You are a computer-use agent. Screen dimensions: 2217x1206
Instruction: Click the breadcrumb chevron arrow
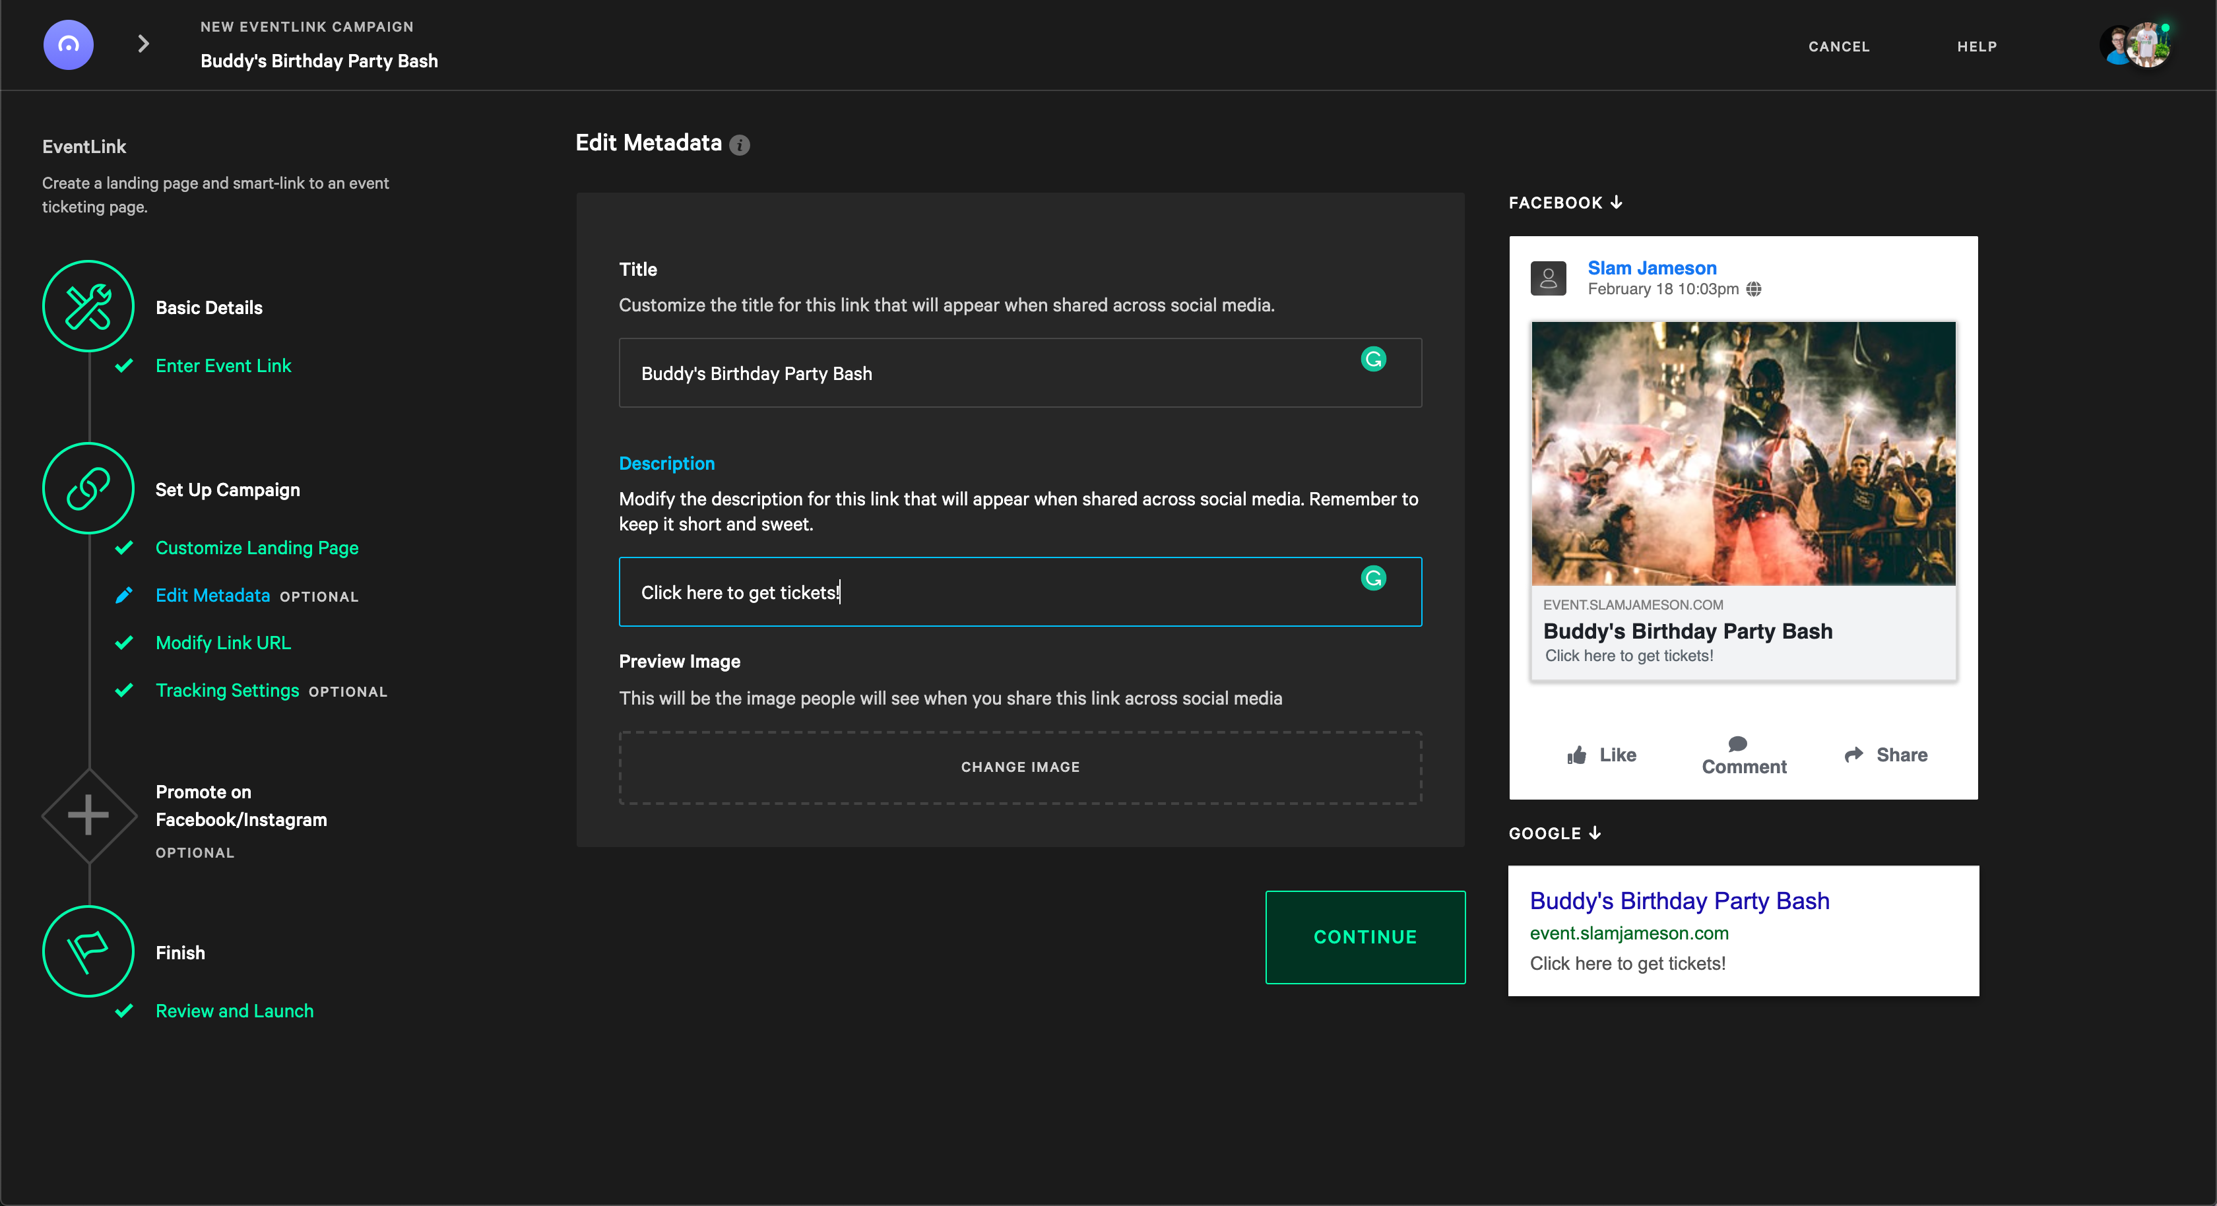pyautogui.click(x=144, y=43)
